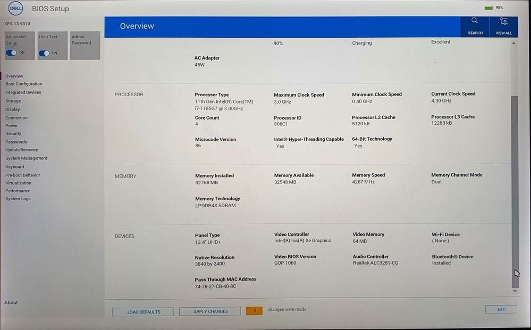Click the Memory Channel Mode Dual value
The width and height of the screenshot is (531, 330).
[x=436, y=182]
